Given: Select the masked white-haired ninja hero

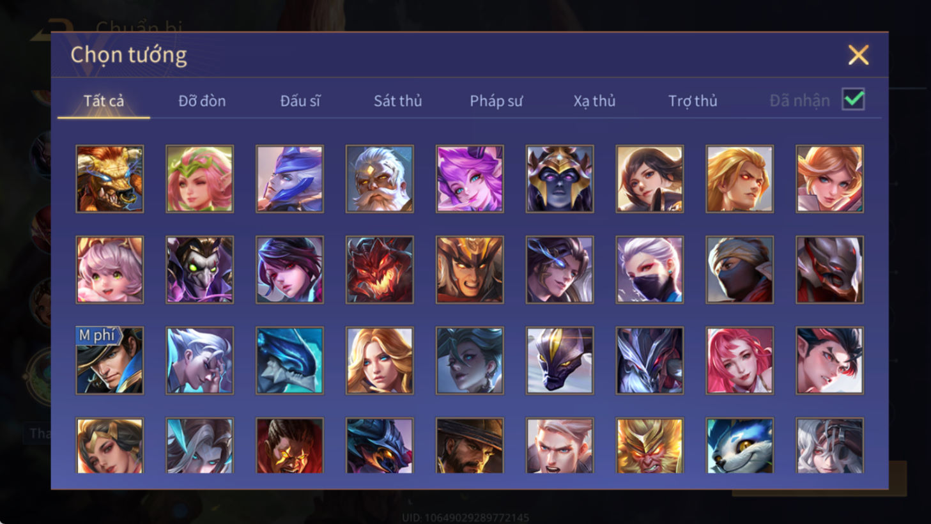Looking at the screenshot, I should 649,270.
